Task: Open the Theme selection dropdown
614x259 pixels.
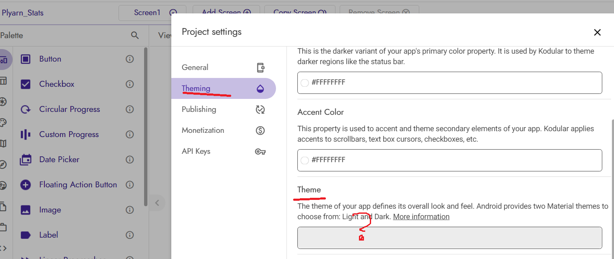Action: tap(449, 238)
